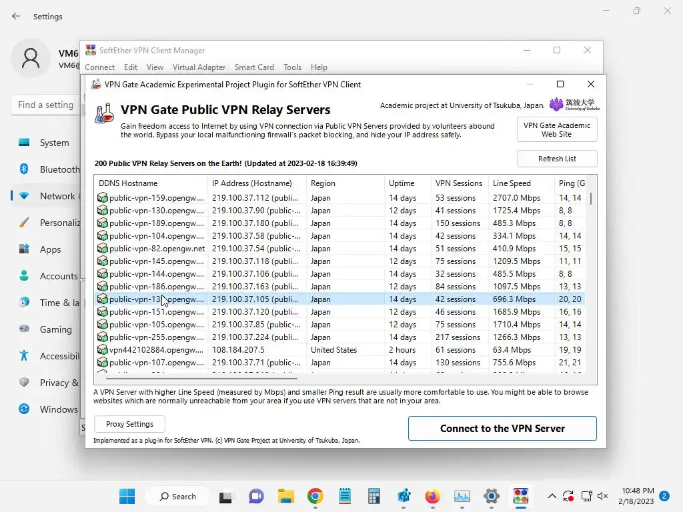Select server icon for public-vpn-189
Image resolution: width=683 pixels, height=512 pixels.
102,223
